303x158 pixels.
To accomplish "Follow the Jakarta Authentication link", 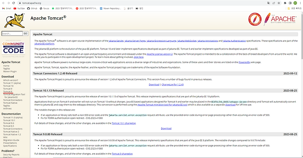I will [234, 41].
